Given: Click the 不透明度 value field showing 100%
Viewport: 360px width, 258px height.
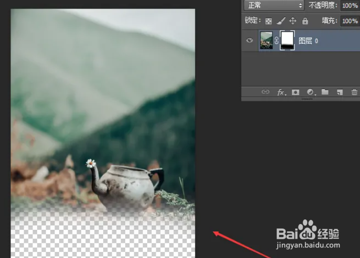Looking at the screenshot, I should point(350,6).
